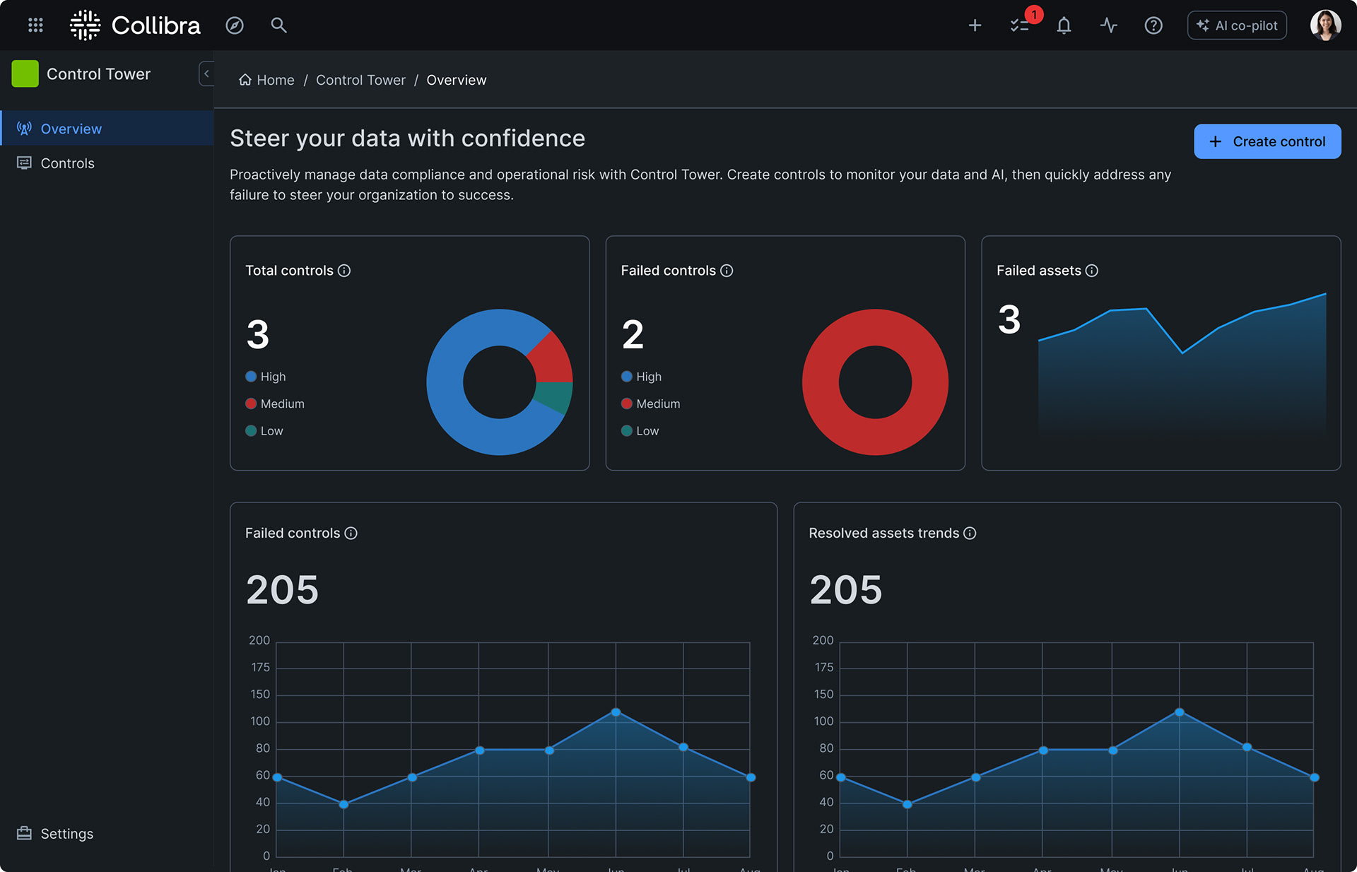Click the compass explore icon
Image resolution: width=1357 pixels, height=872 pixels.
(x=235, y=25)
